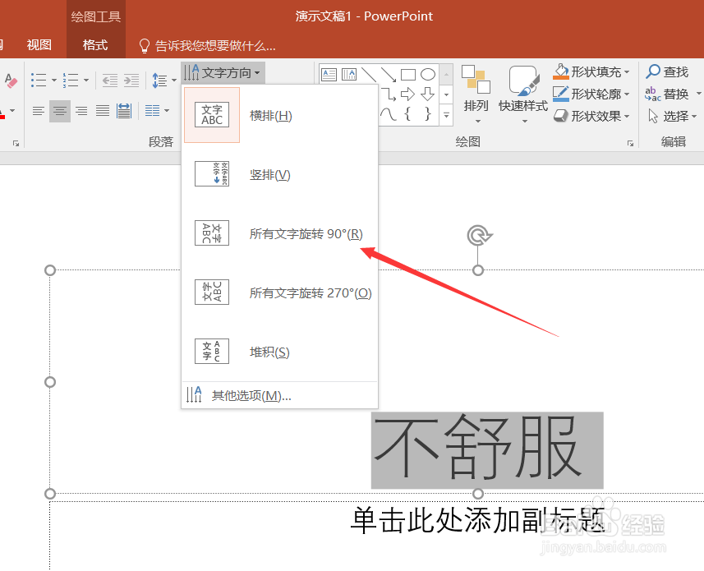The width and height of the screenshot is (704, 571).
Task: Enable right text alignment
Action: pyautogui.click(x=81, y=111)
